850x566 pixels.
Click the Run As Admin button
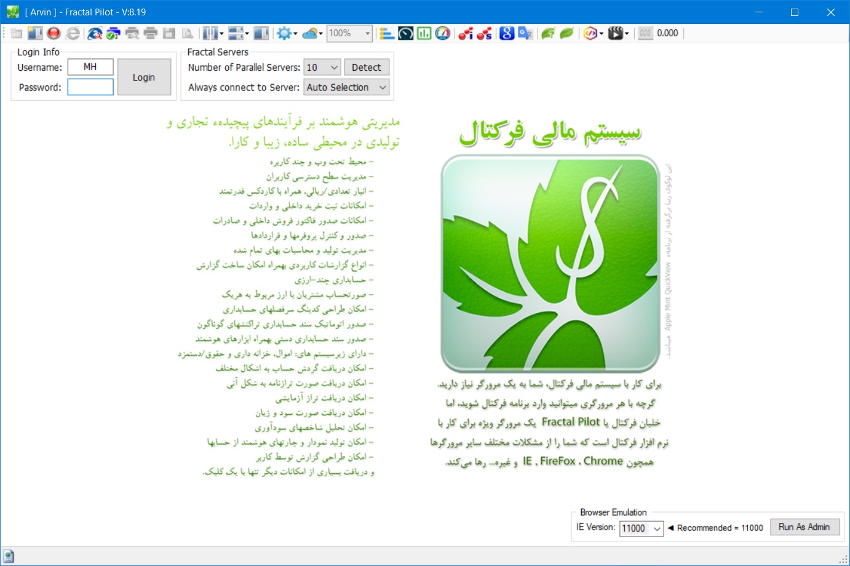click(804, 527)
